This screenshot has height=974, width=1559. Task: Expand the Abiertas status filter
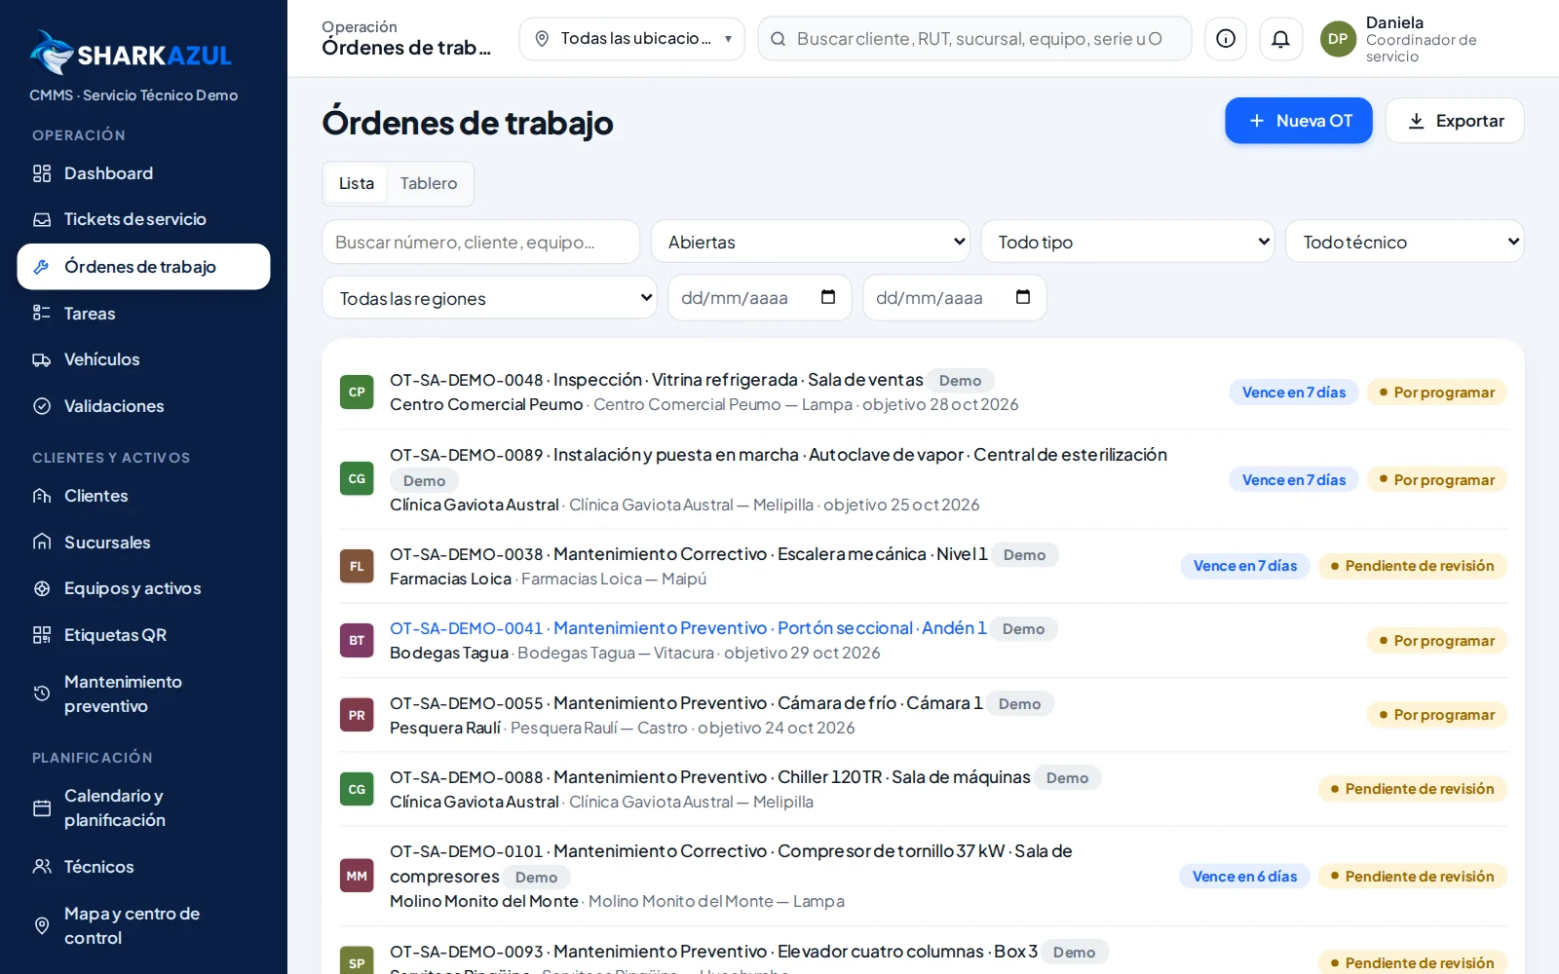[811, 242]
